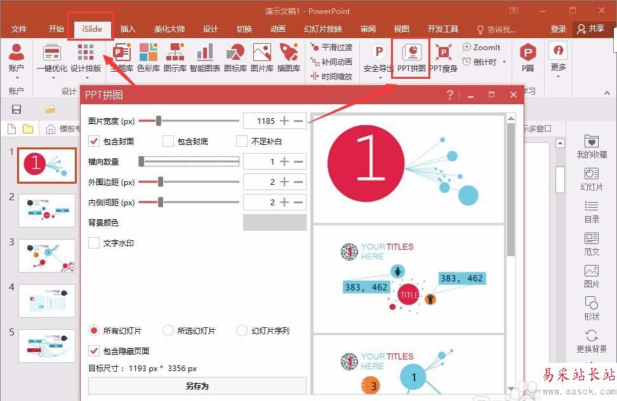Select slide 3 thumbnail in slide panel
Screen dimensions: 617x401
tap(47, 256)
